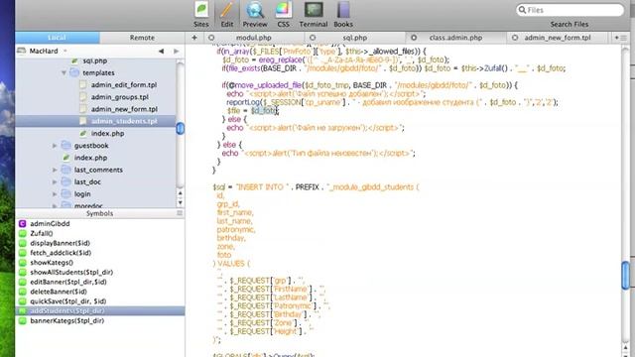Jump to fetch_addclick($id) symbol
The image size is (635, 357).
61,253
